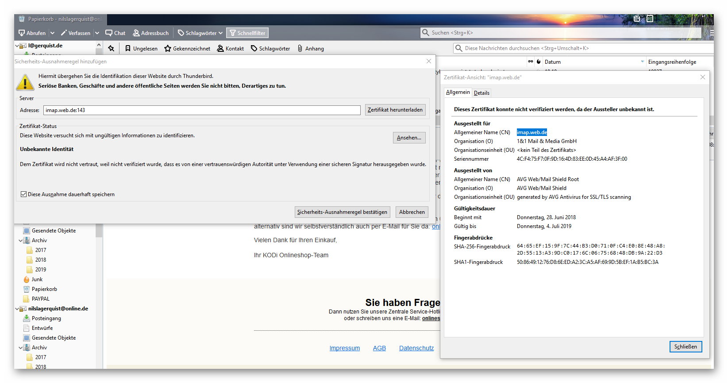Uncheck 'Diese Ausnahme dauerhaft speichern' checkbox
This screenshot has height=383, width=728.
click(x=24, y=194)
